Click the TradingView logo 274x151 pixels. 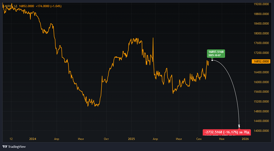click(14, 147)
